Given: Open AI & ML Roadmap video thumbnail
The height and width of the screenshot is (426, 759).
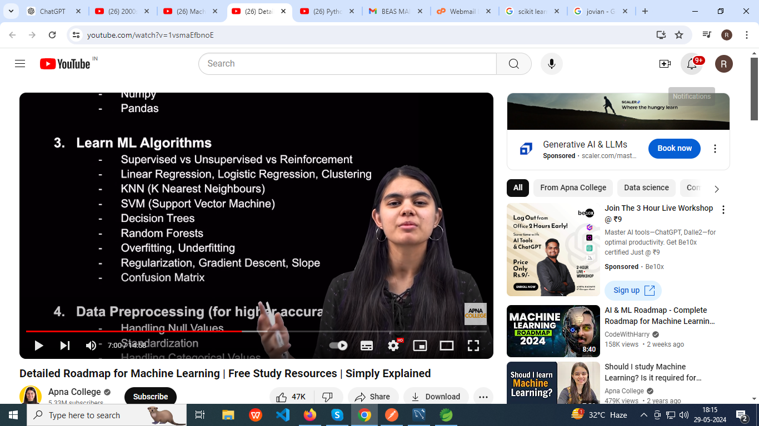Looking at the screenshot, I should pyautogui.click(x=553, y=331).
